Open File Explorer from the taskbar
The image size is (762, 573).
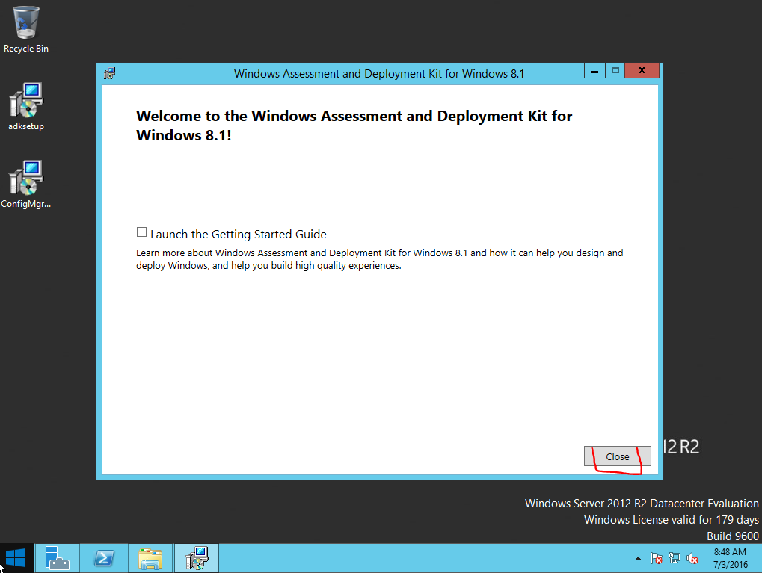150,558
